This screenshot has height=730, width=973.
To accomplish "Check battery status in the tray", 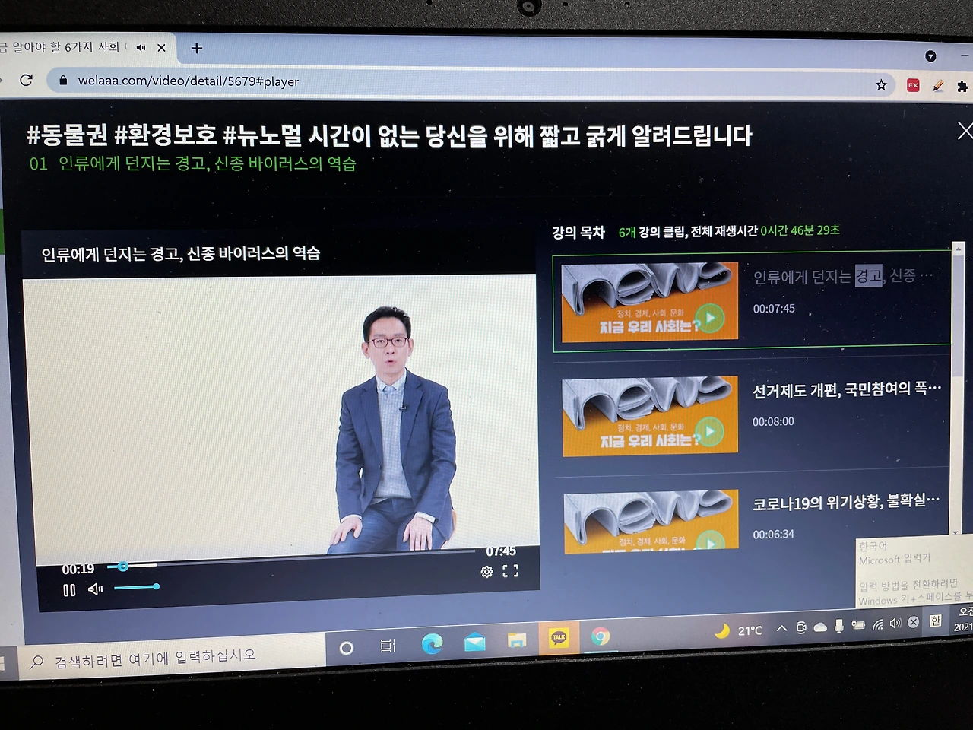I will 858,625.
